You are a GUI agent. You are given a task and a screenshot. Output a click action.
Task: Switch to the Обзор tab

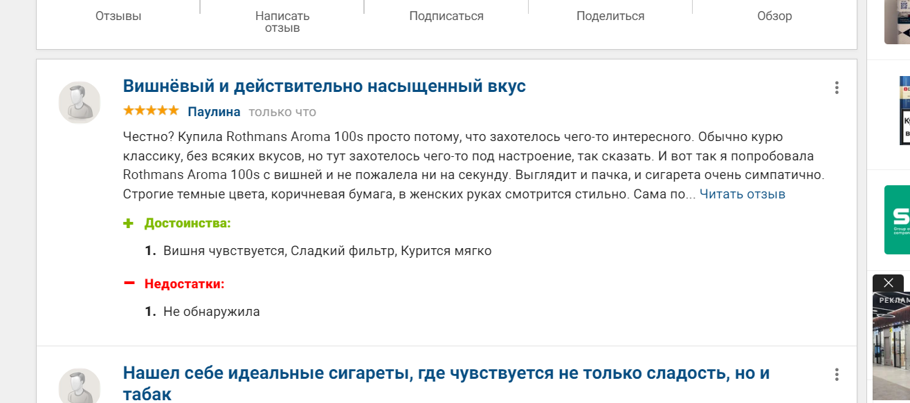point(774,16)
